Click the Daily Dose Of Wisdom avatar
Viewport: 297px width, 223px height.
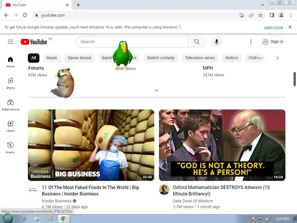pos(164,190)
